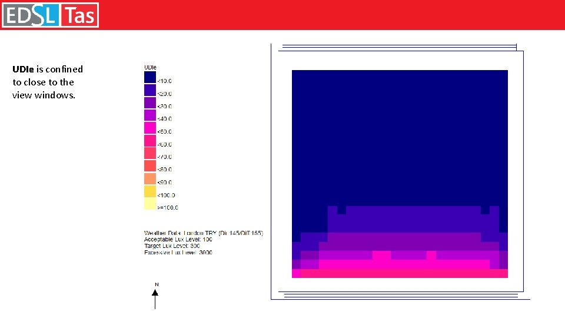Click the Acceptable Lux Level: 100 text
The height and width of the screenshot is (318, 565).
click(178, 240)
